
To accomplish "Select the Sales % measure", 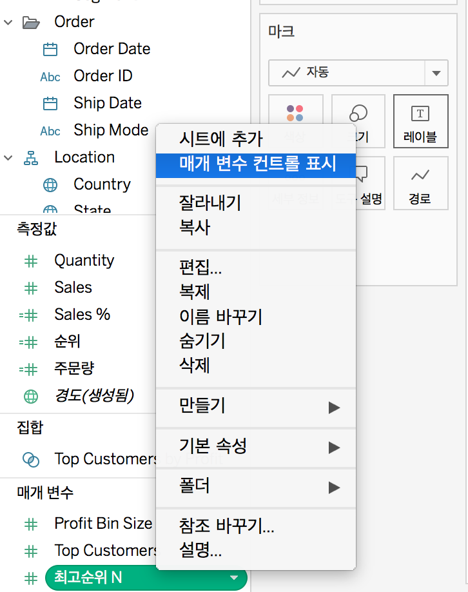I will [83, 315].
